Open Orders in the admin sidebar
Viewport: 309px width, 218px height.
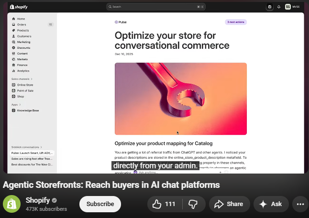(22, 24)
